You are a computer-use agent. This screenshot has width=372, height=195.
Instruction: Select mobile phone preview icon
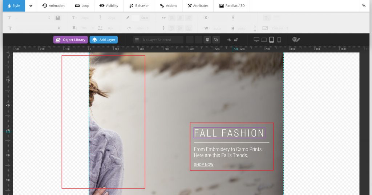coord(279,40)
